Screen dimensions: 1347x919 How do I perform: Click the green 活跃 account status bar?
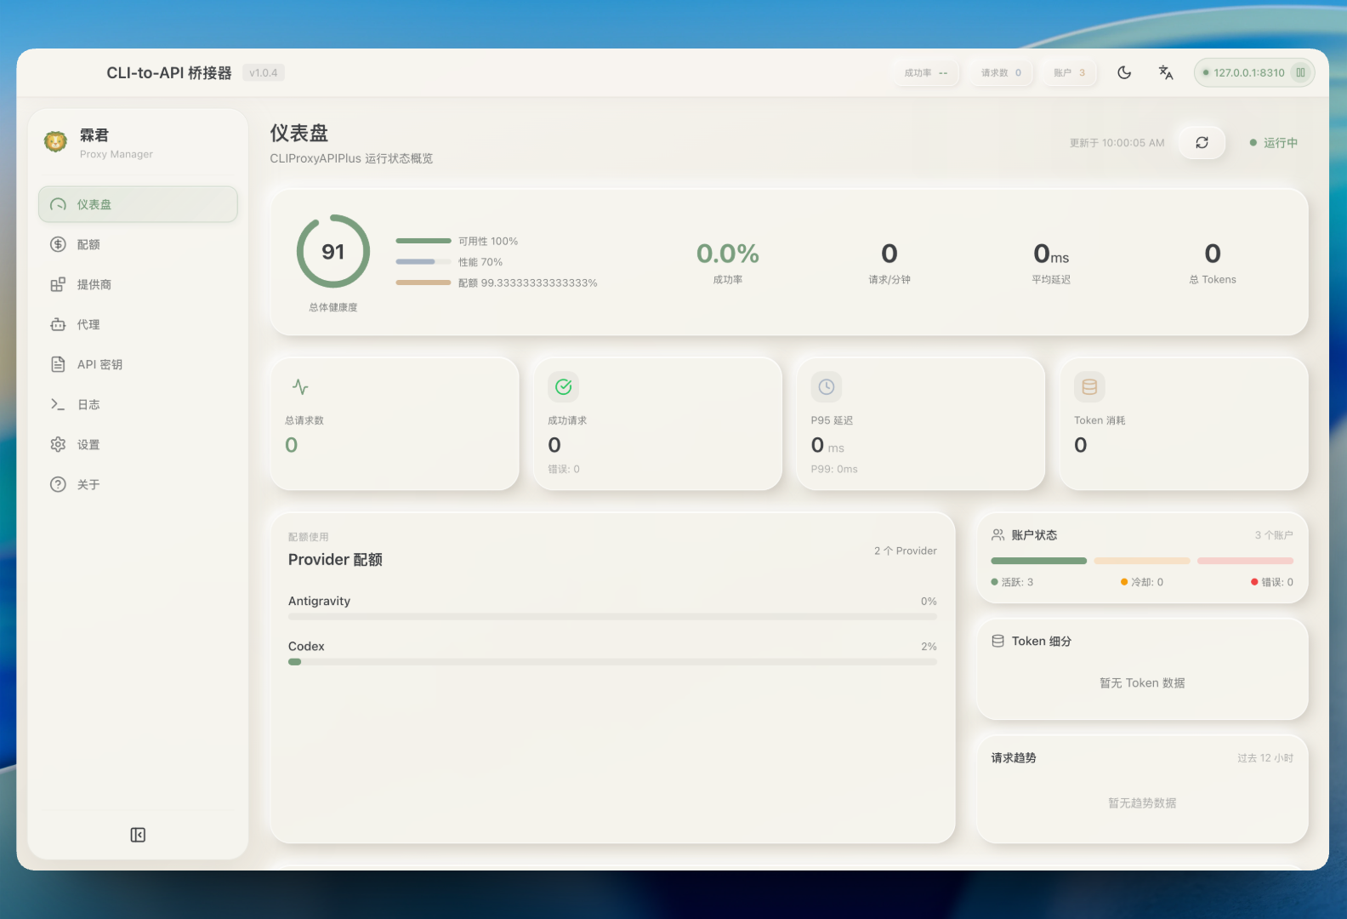tap(1038, 561)
